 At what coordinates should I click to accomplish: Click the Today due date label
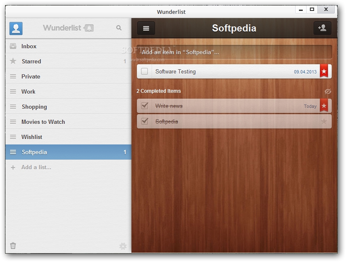click(x=310, y=106)
